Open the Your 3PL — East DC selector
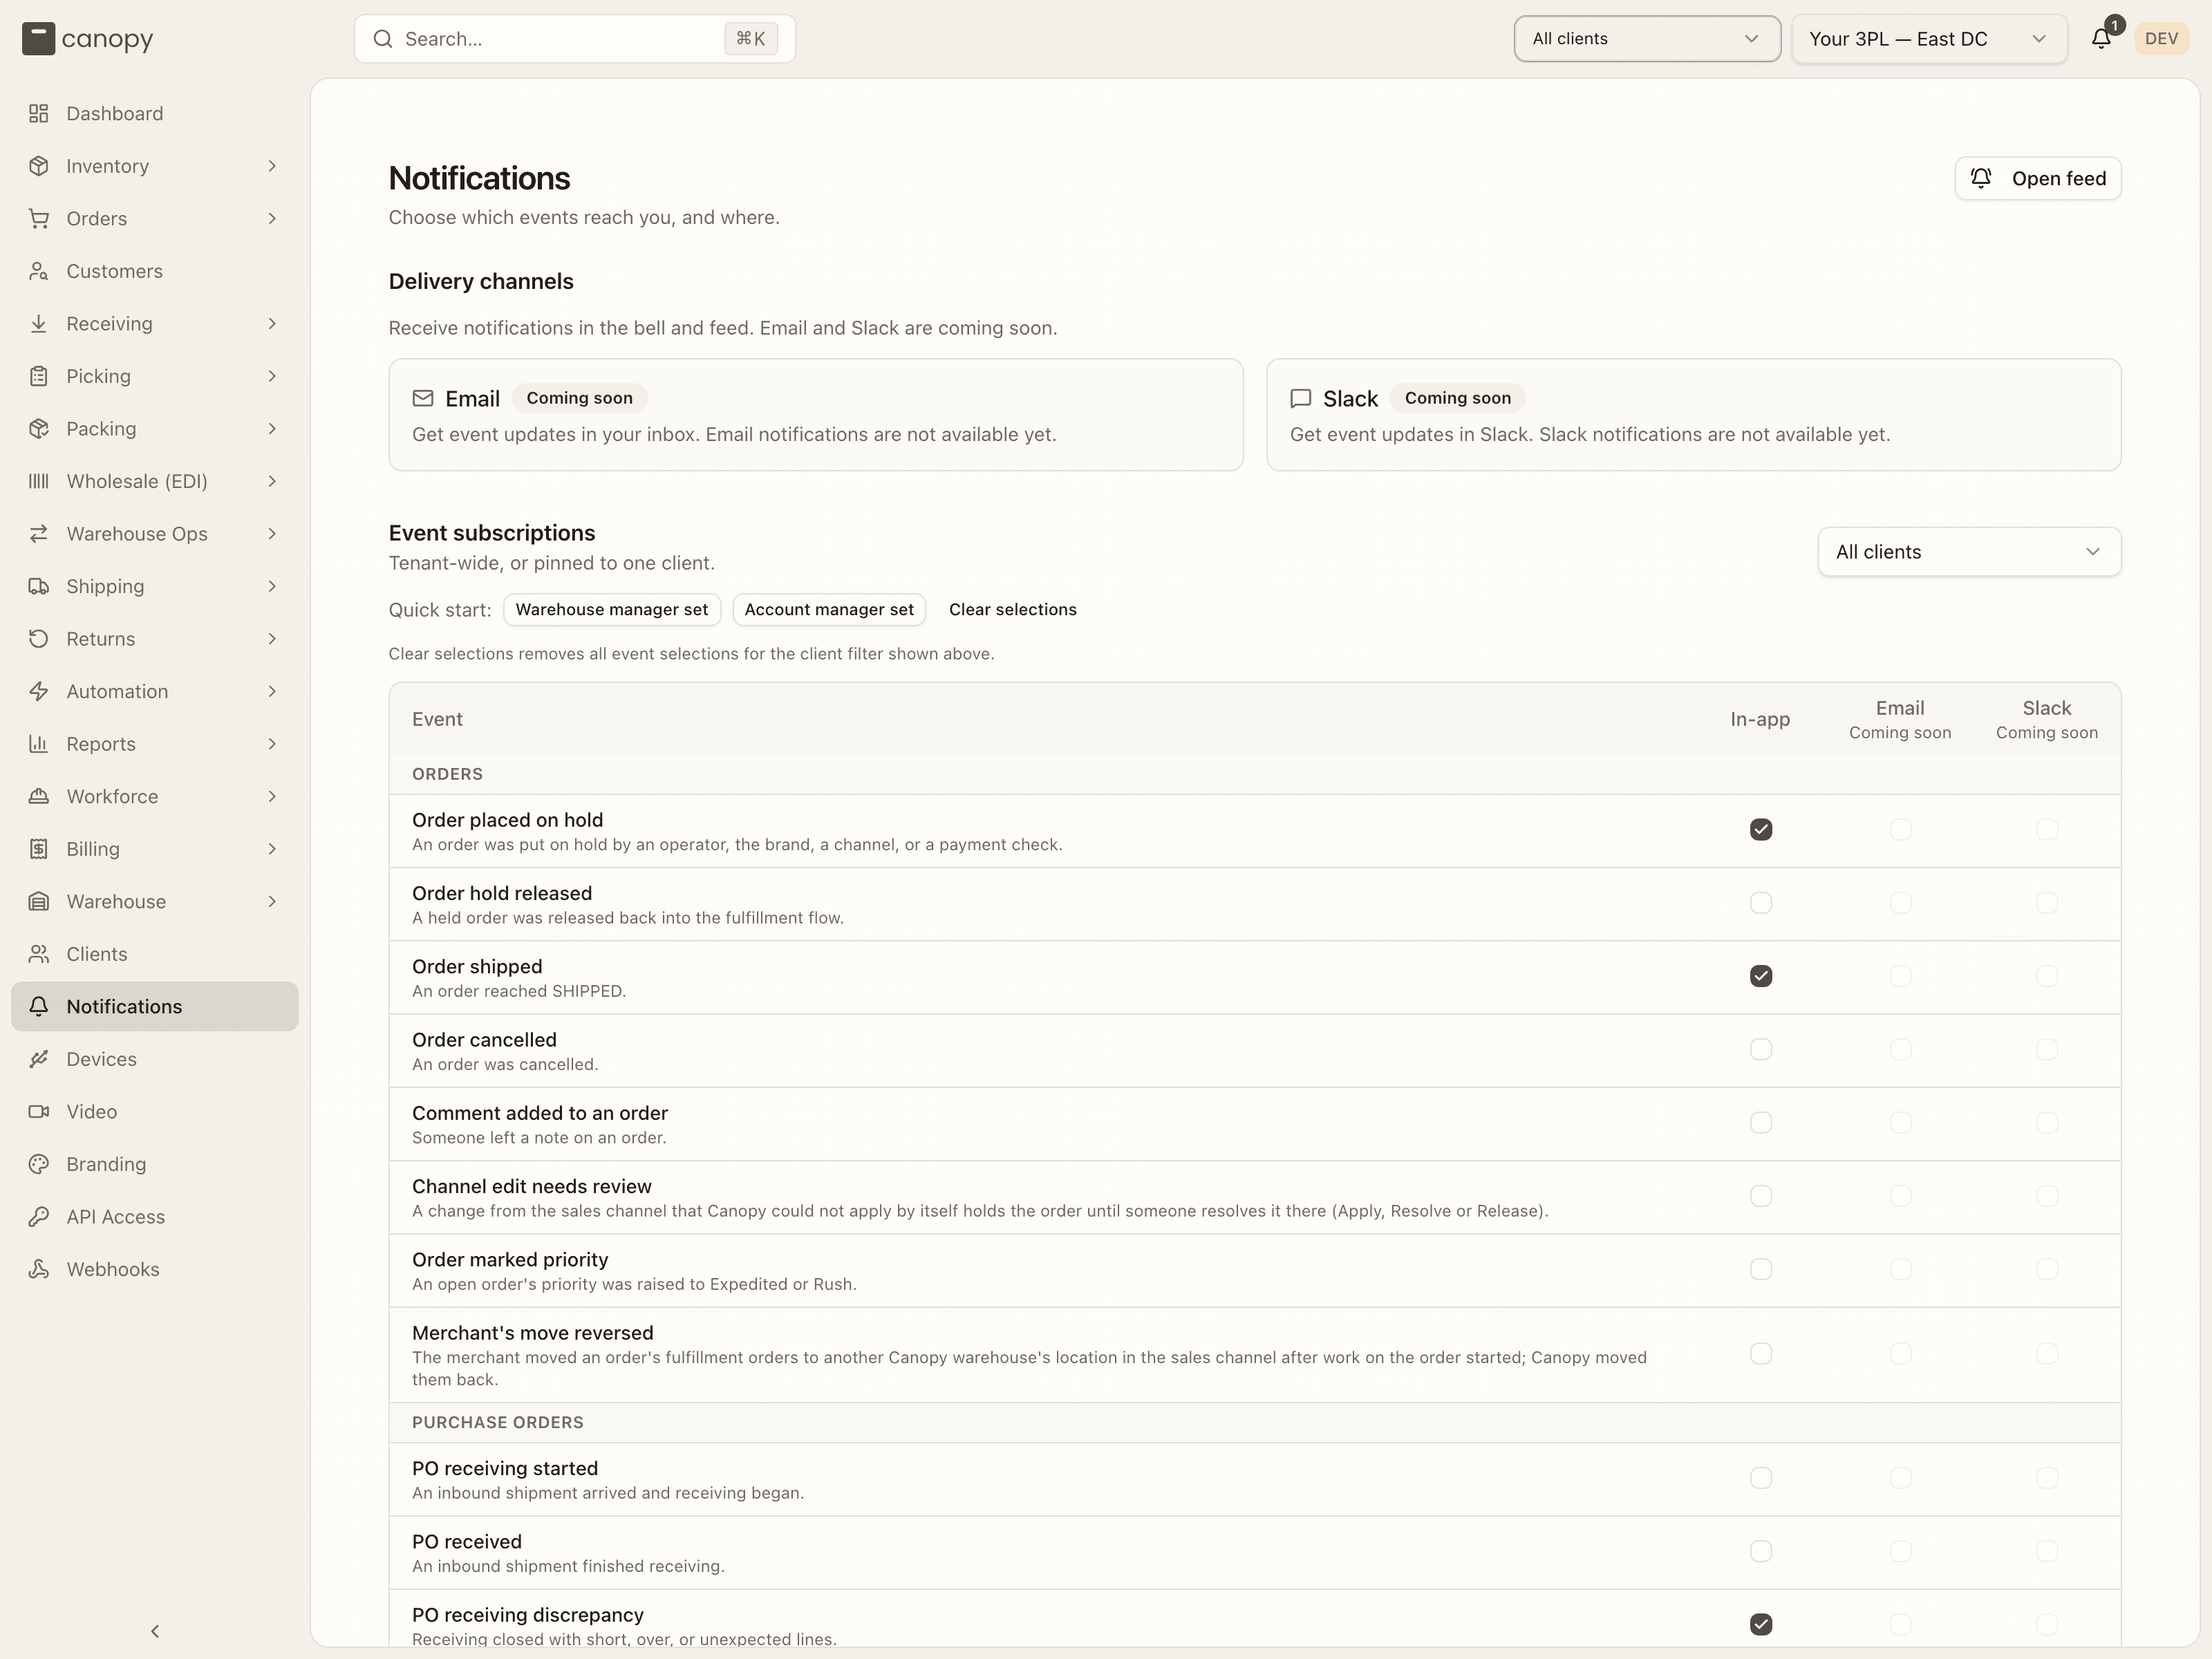The width and height of the screenshot is (2212, 1659). [1929, 39]
